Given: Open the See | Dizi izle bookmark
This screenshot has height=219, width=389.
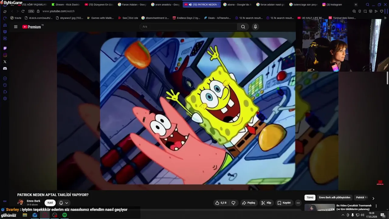Looking at the screenshot, I should [x=128, y=18].
